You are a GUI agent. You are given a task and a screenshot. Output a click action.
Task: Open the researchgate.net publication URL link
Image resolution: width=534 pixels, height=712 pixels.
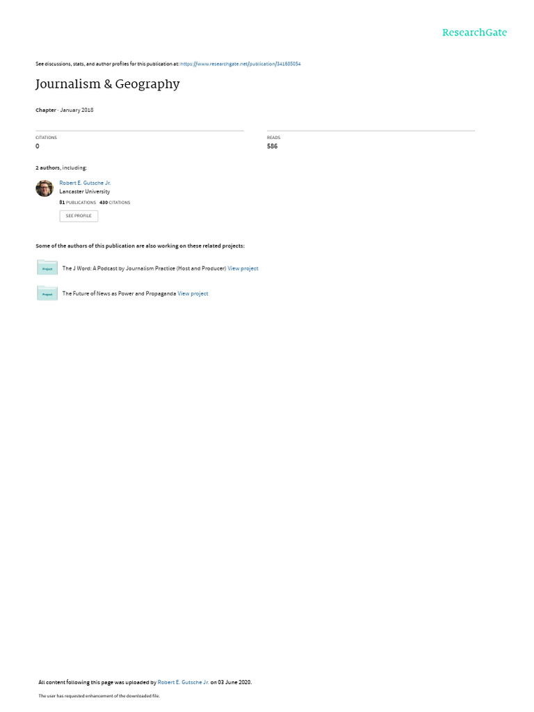[x=240, y=64]
